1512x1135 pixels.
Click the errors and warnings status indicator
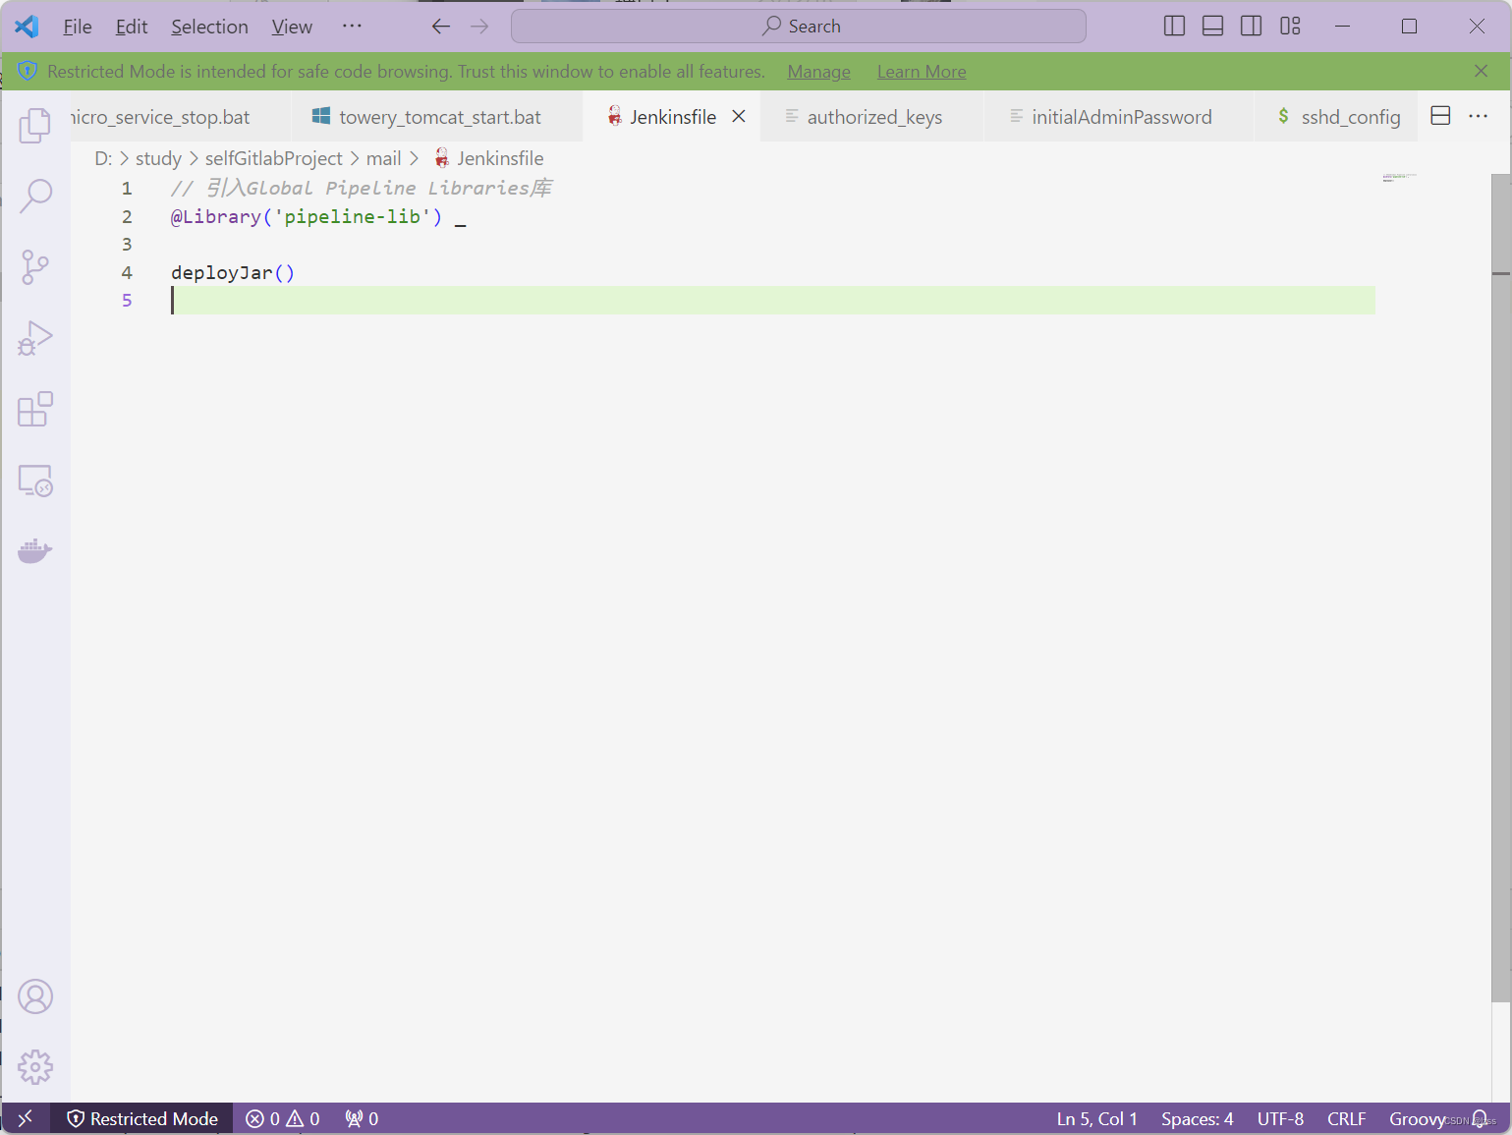pos(283,1118)
